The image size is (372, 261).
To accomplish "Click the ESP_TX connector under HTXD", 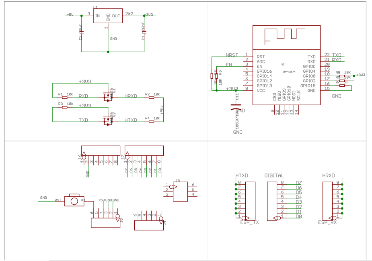I will (x=250, y=200).
